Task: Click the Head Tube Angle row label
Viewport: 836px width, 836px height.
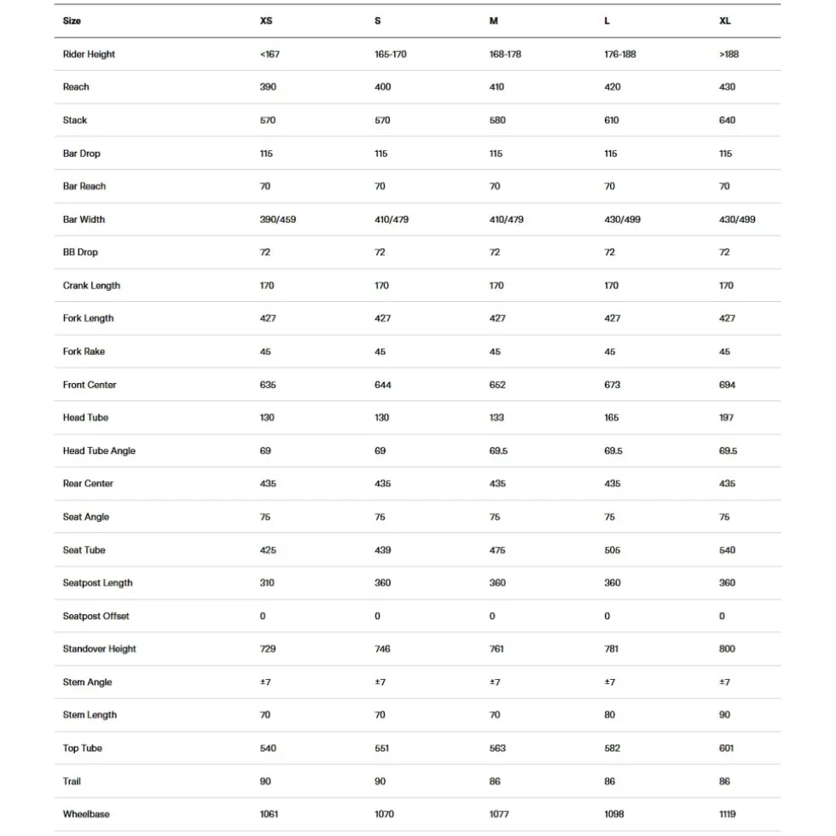Action: [x=99, y=450]
